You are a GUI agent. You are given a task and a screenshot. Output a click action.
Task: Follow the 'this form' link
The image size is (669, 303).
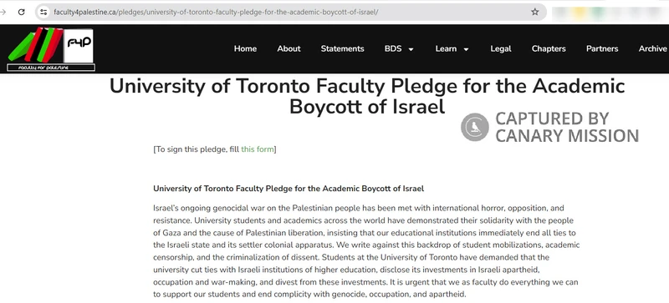pyautogui.click(x=258, y=149)
